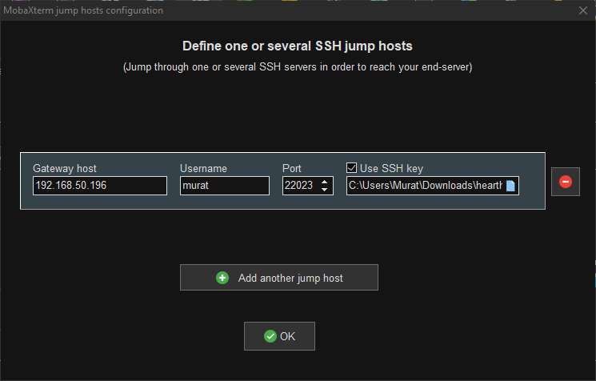Browse for SSH key file icon

click(510, 186)
